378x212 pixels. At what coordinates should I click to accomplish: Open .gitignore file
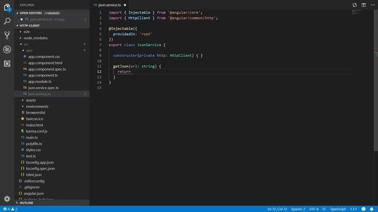click(31, 187)
